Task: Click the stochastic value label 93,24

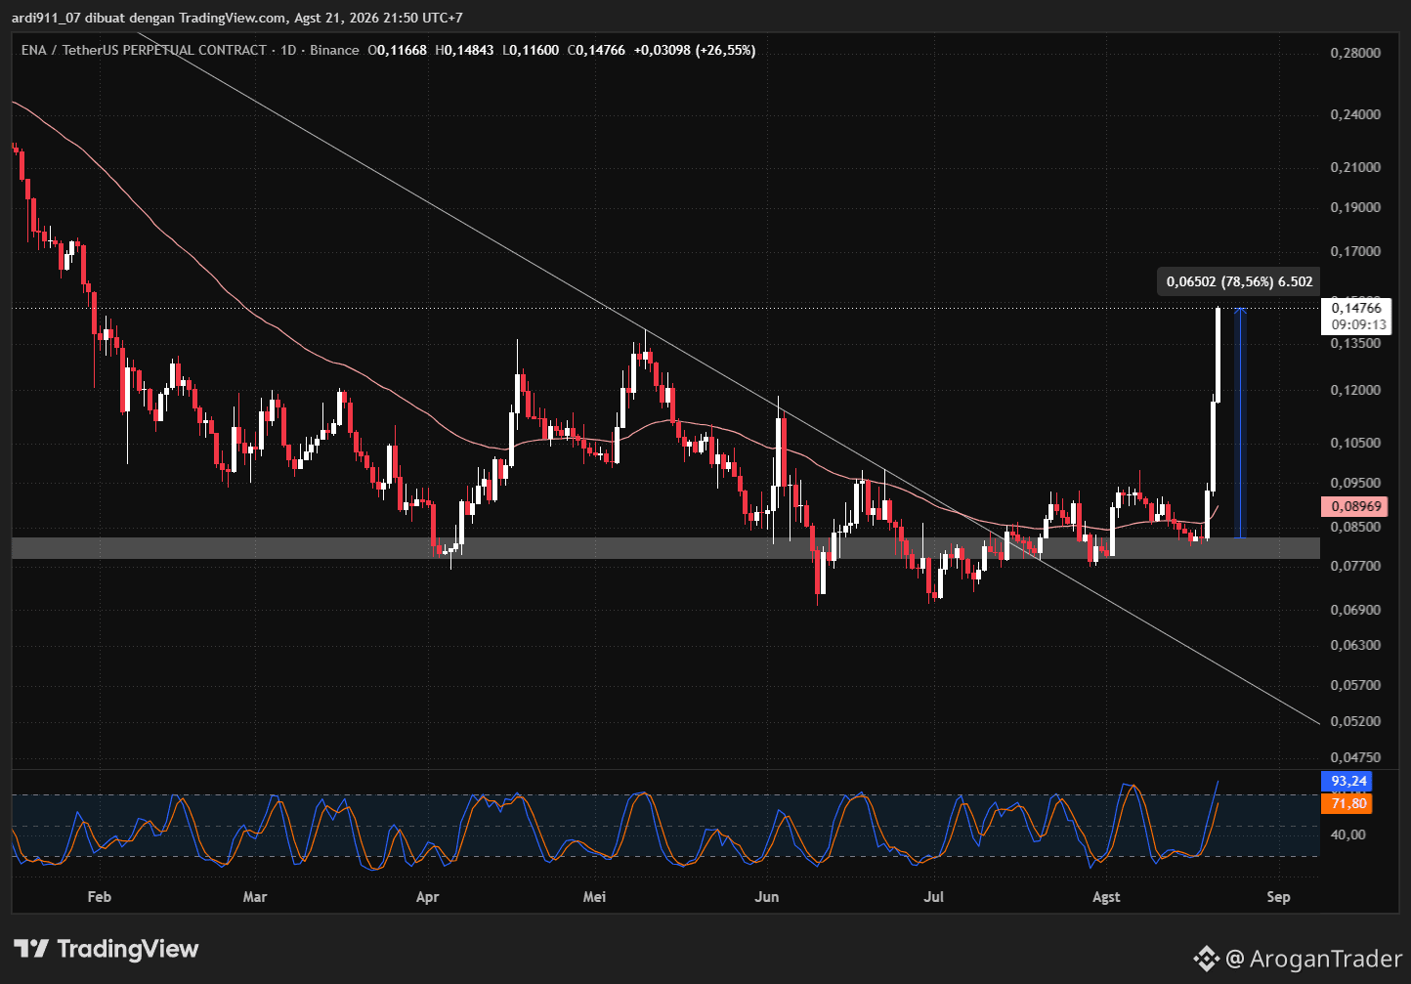Action: (x=1347, y=781)
